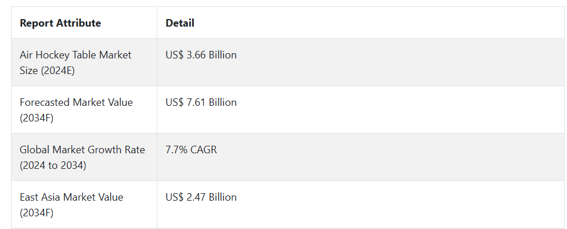Click the words East Asia
The width and height of the screenshot is (567, 229).
coord(38,197)
